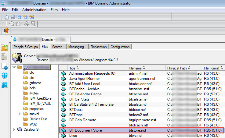Screen dimensions: 225x138
Task: Select the gtrhome folder
Action: click(35, 83)
